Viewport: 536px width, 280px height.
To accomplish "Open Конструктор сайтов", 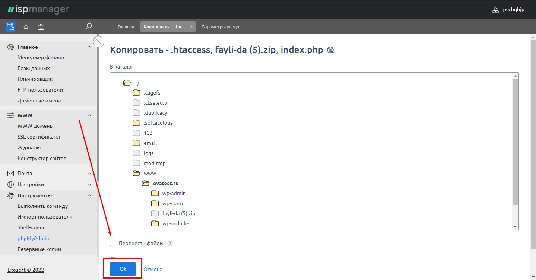I will 42,159.
